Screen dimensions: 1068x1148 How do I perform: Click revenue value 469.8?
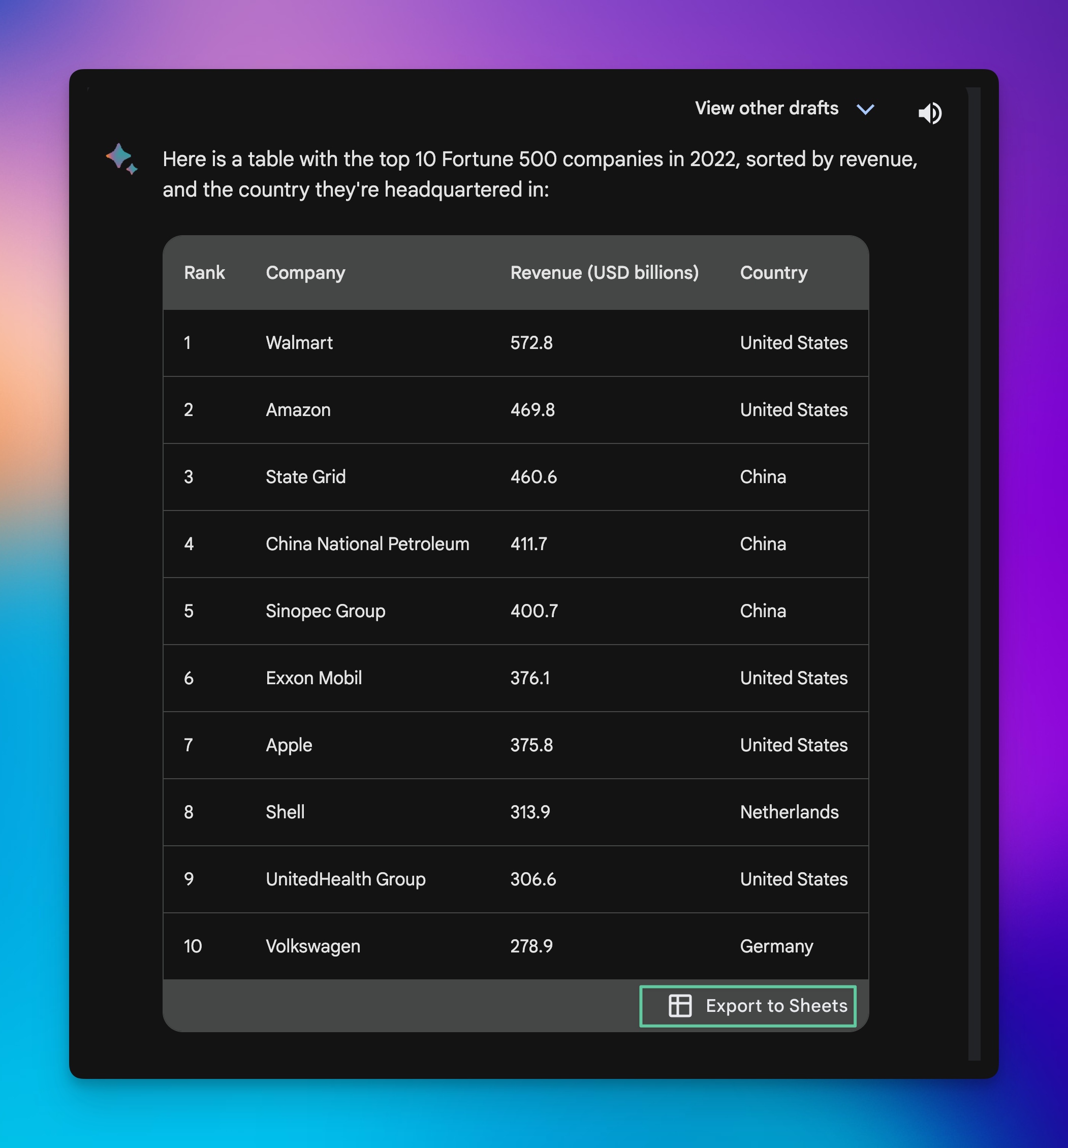[532, 410]
